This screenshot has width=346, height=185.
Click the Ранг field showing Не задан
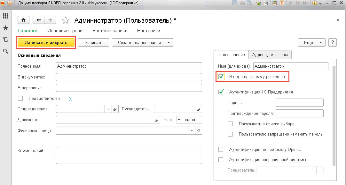[189, 120]
